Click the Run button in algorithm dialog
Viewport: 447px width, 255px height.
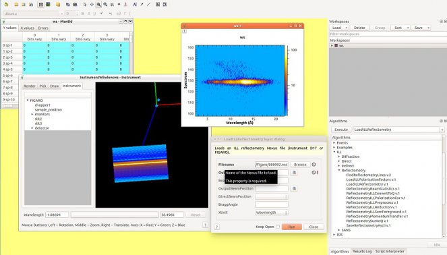[x=292, y=227]
